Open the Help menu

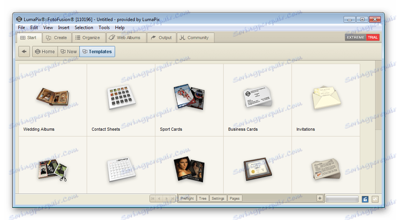(120, 28)
